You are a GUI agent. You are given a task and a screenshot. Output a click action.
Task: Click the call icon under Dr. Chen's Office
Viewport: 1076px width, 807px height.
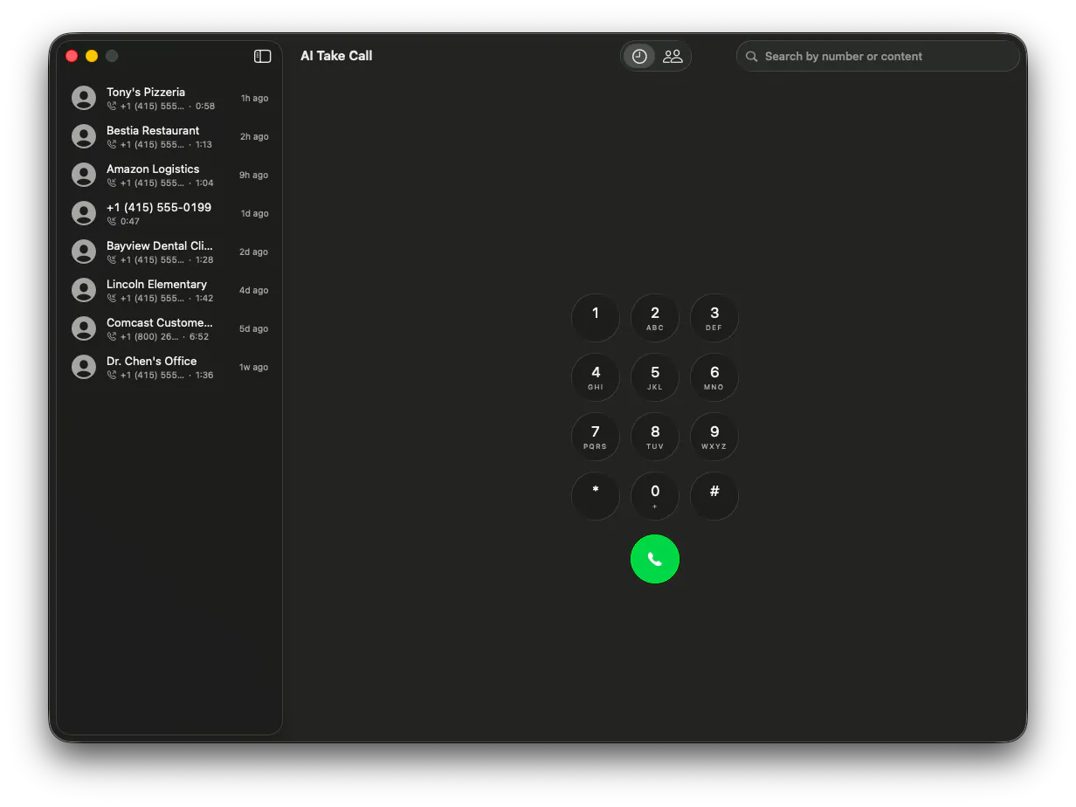point(112,375)
